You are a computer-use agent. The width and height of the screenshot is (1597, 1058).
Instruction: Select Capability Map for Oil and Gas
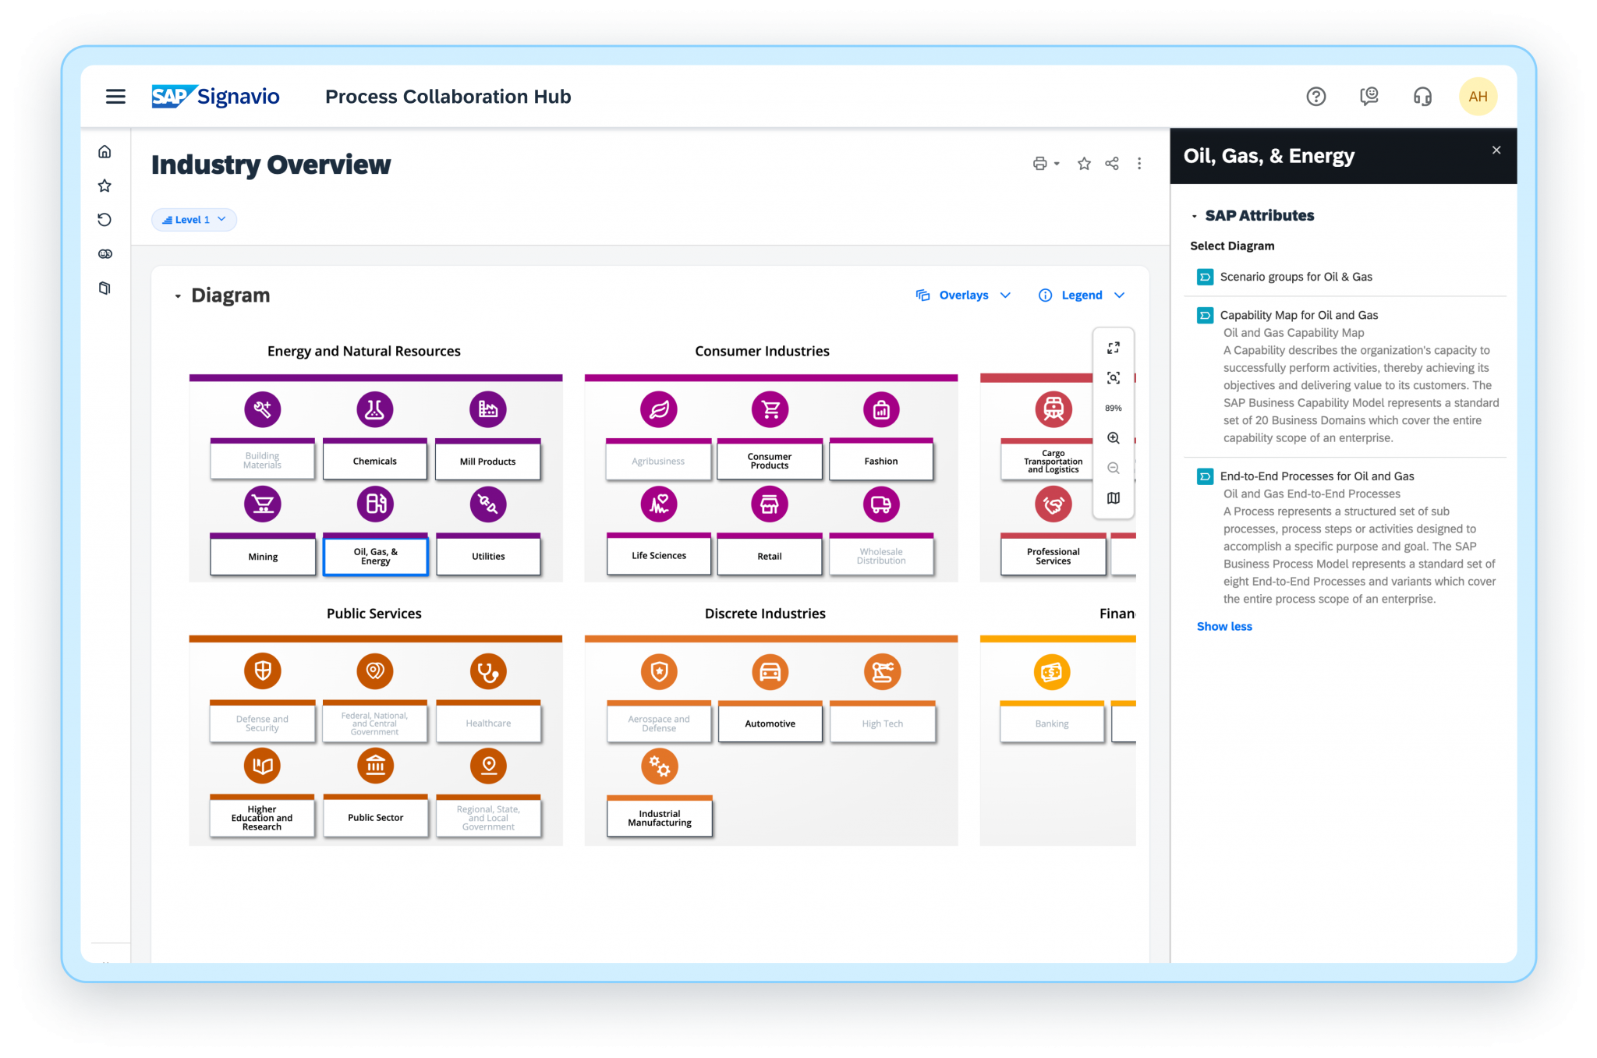pyautogui.click(x=1298, y=315)
